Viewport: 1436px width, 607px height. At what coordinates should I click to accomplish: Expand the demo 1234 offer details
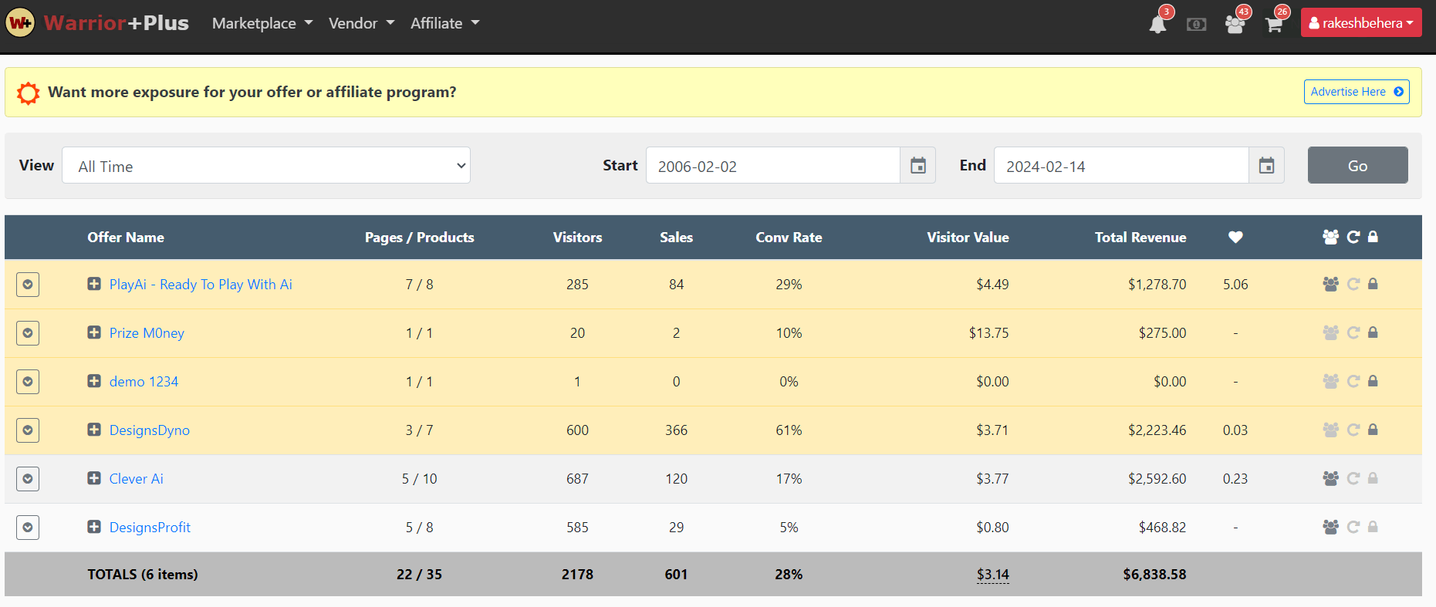(94, 381)
